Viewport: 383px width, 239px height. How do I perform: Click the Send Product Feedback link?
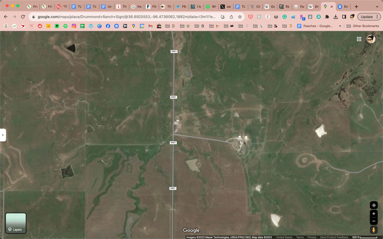click(334, 237)
